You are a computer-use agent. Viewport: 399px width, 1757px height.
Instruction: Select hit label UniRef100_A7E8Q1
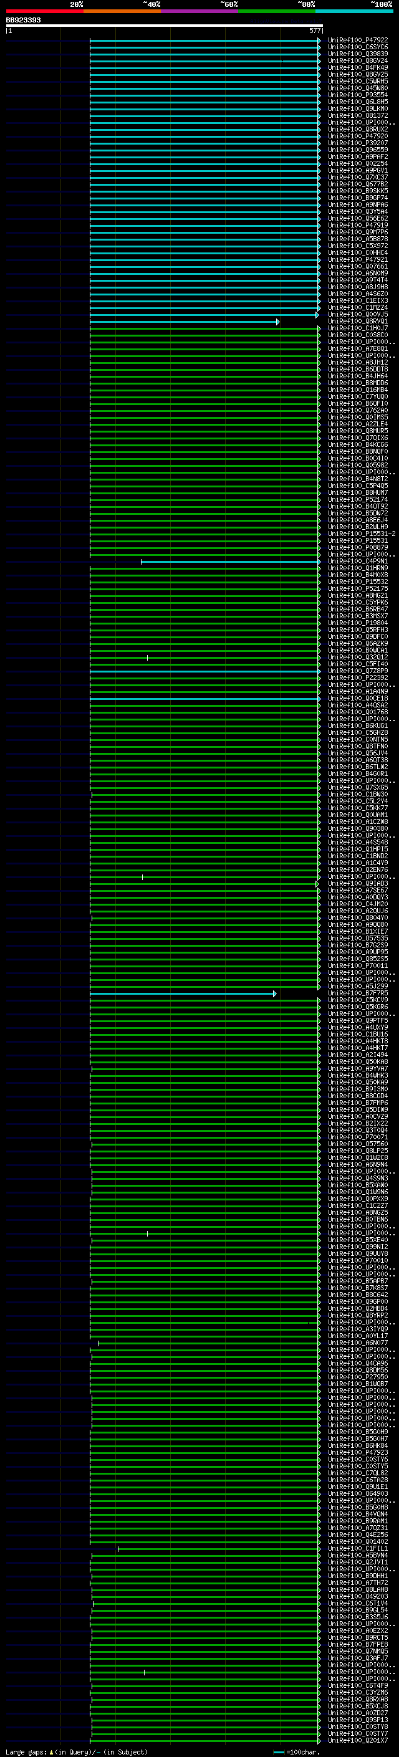tap(358, 348)
